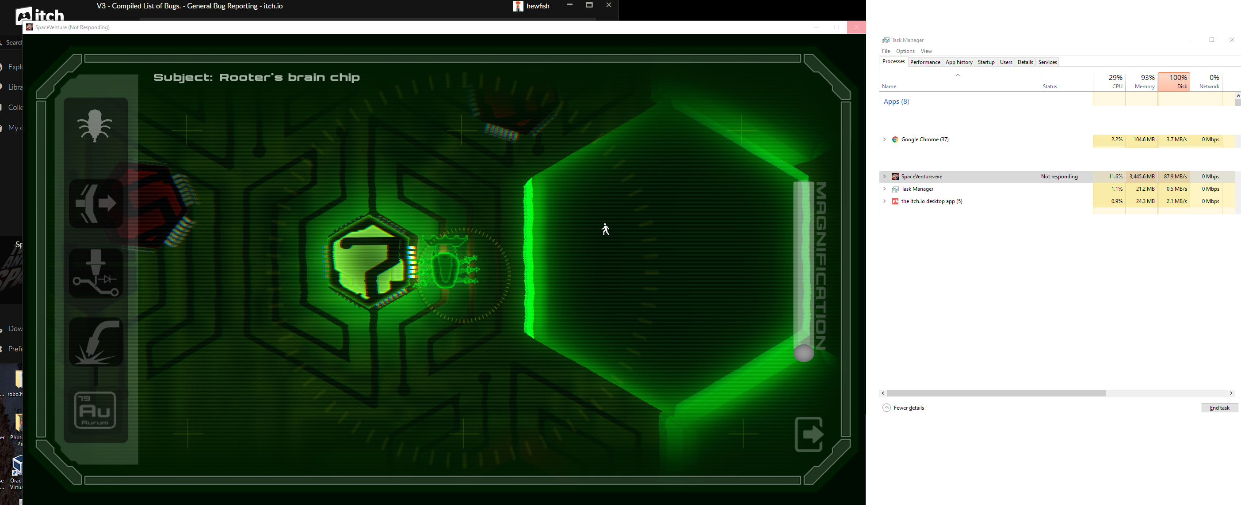The width and height of the screenshot is (1241, 505).
Task: Select the Processes tab
Action: pos(893,61)
